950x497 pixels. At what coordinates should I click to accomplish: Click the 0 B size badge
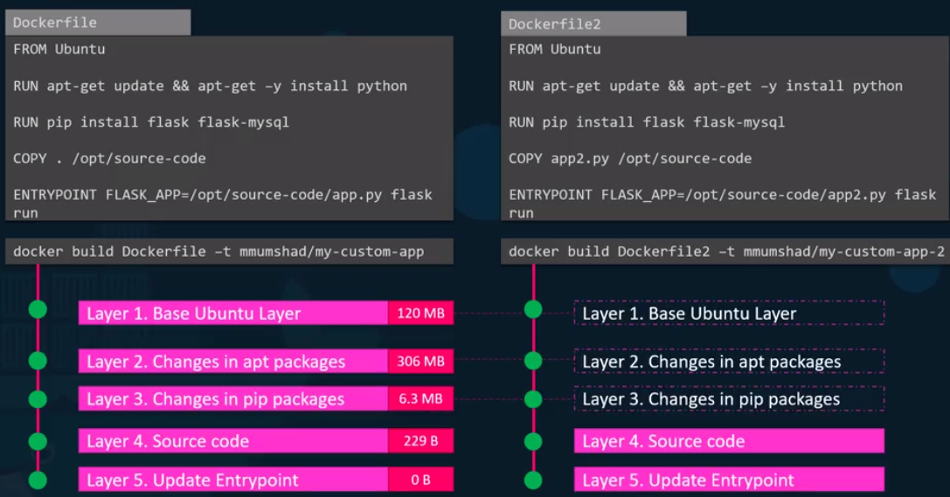tap(420, 480)
